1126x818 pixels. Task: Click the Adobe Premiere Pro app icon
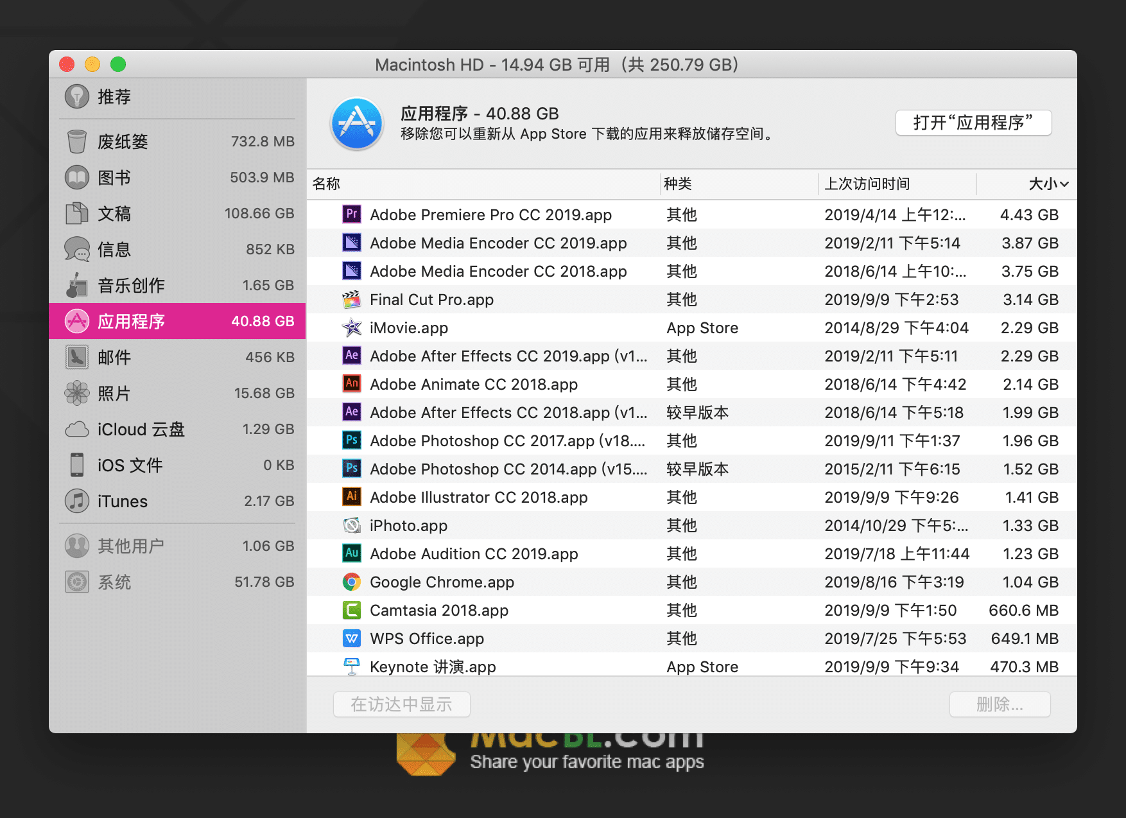point(352,214)
